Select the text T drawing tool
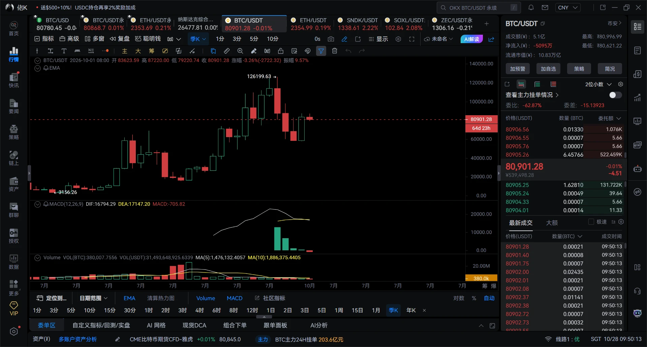The height and width of the screenshot is (347, 647). pyautogui.click(x=64, y=51)
